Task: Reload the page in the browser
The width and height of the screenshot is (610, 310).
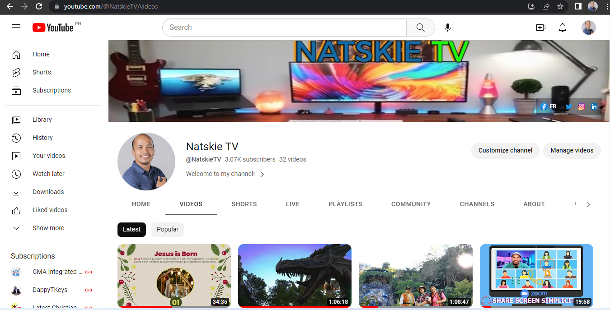Action: coord(39,6)
